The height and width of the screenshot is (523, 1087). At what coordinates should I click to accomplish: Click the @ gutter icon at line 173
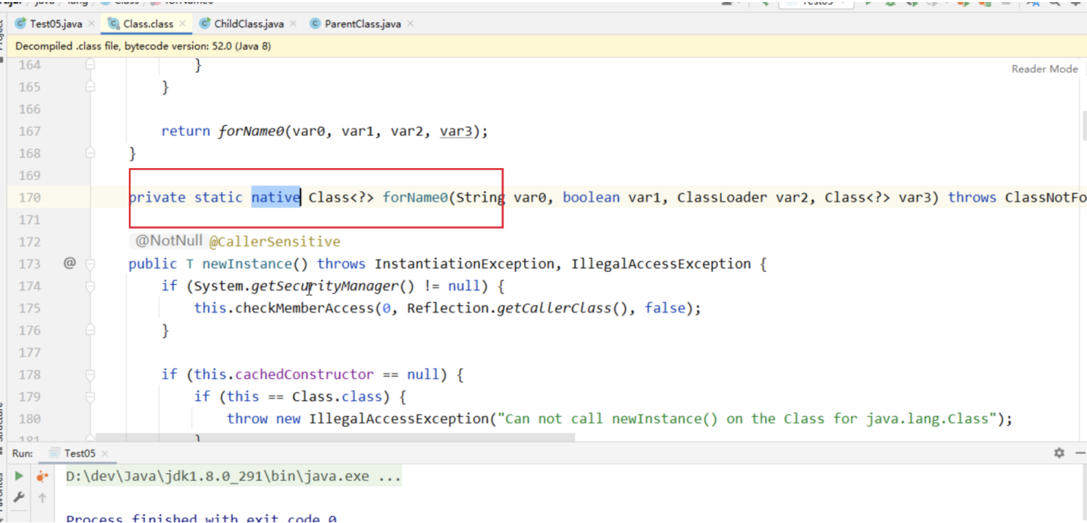coord(69,263)
